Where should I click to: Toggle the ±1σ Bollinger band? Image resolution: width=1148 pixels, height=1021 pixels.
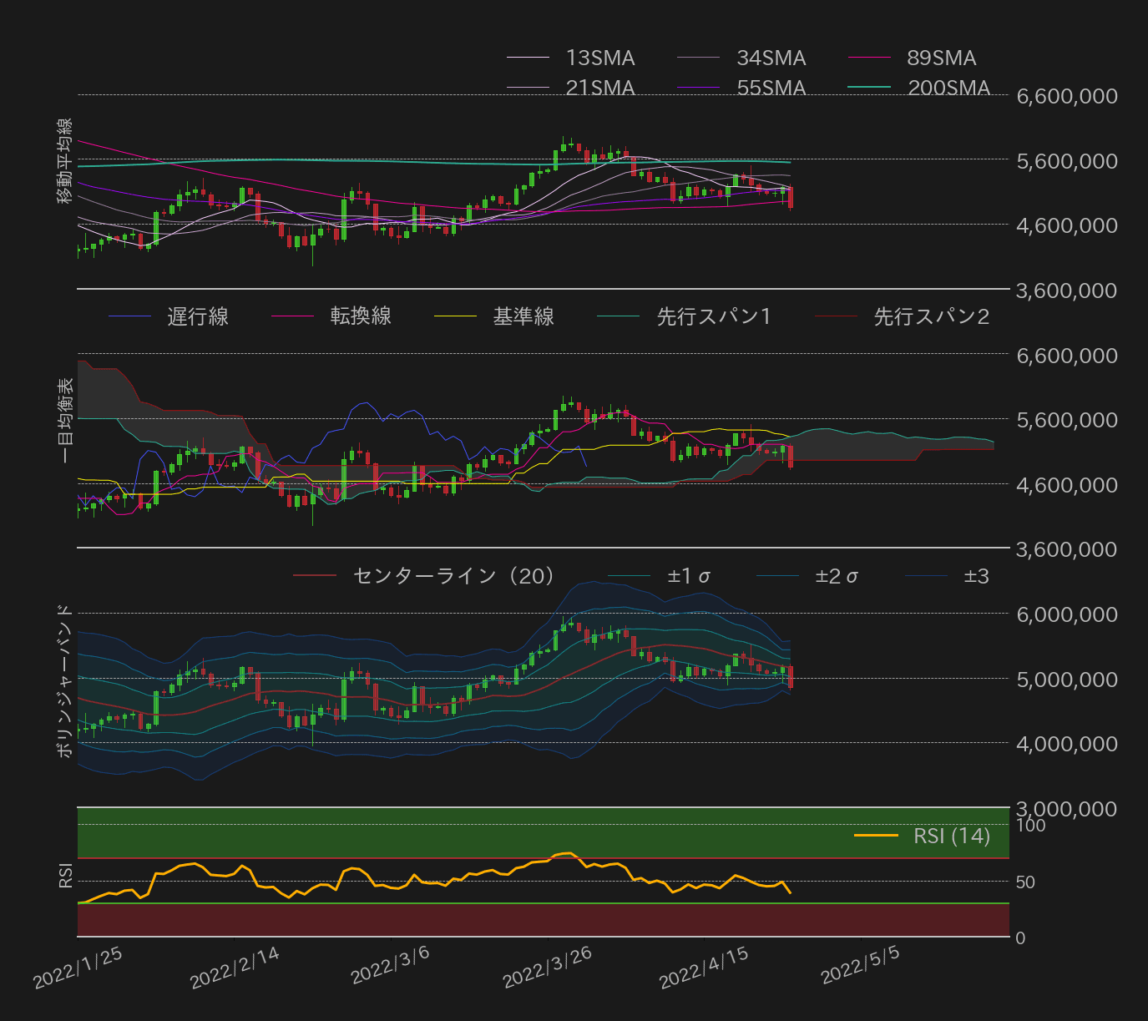click(x=690, y=574)
